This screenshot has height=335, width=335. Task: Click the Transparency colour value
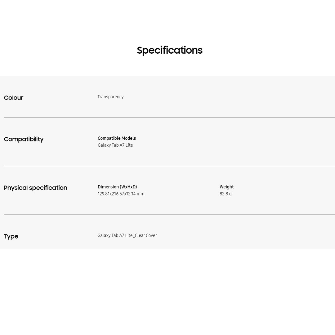click(110, 97)
